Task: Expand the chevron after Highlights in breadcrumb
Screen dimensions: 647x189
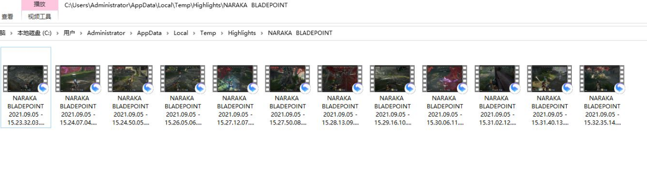Action: pos(262,33)
